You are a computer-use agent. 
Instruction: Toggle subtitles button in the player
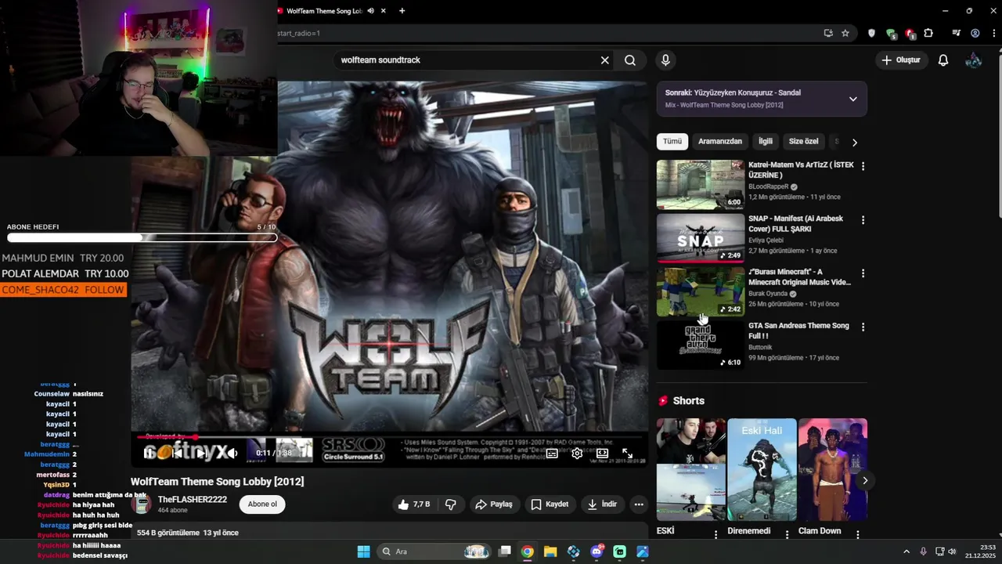coord(552,453)
